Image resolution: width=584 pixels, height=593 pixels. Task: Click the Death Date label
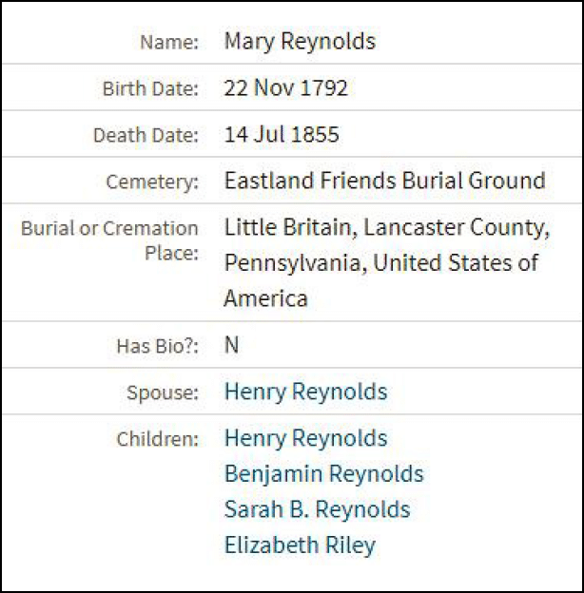click(x=146, y=136)
